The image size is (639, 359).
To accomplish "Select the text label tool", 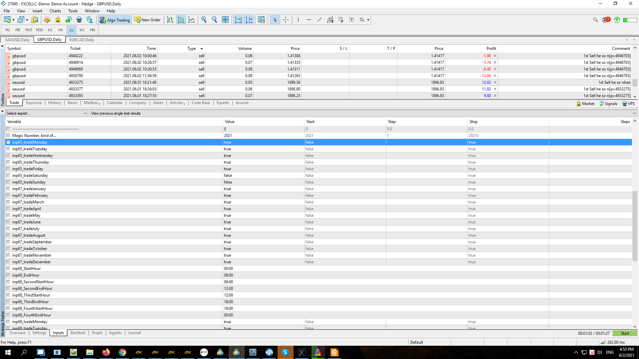I will tap(351, 20).
